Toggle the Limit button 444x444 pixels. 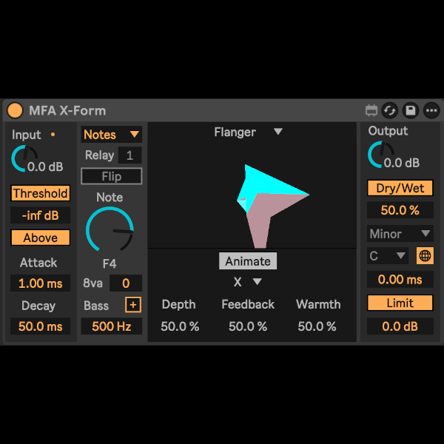(x=400, y=303)
